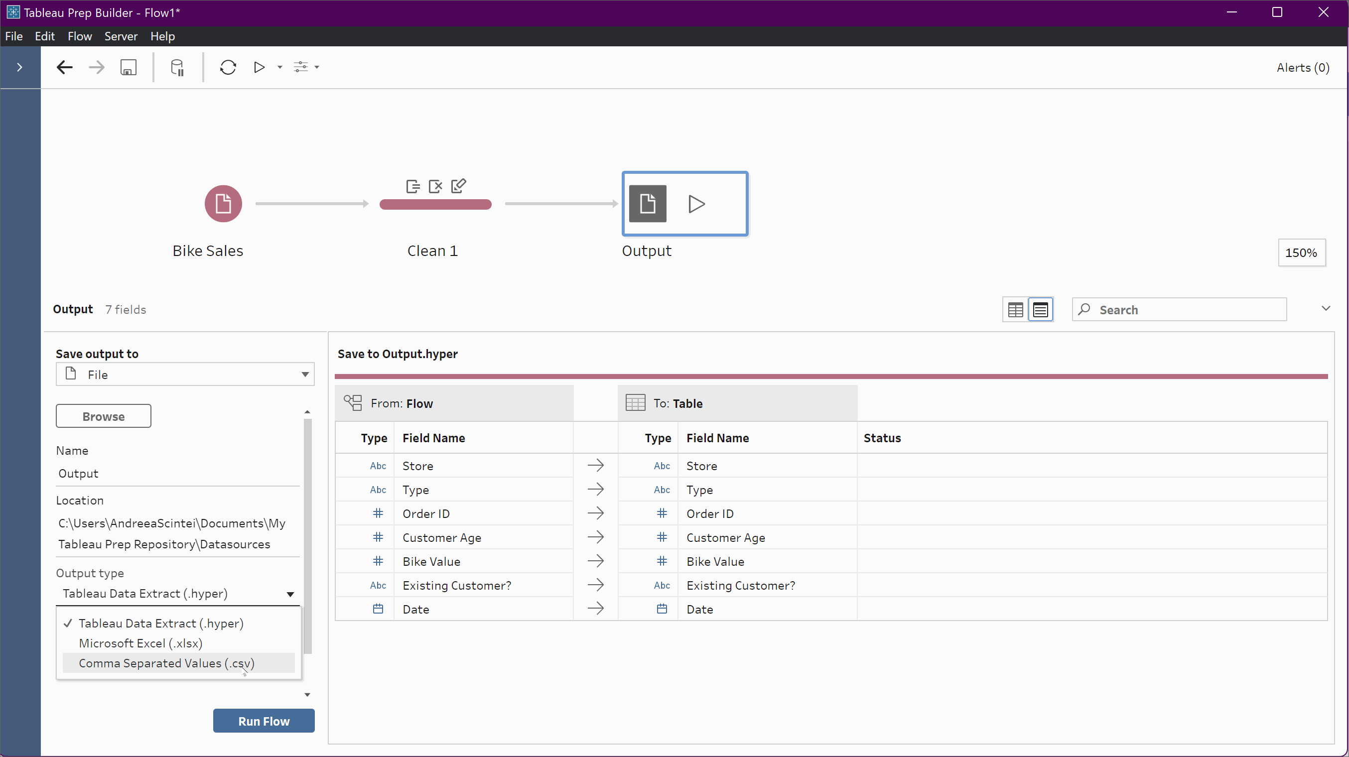Screen dimensions: 1349x757
Task: Select Comma Separated Values (.csv) option
Action: 166,663
